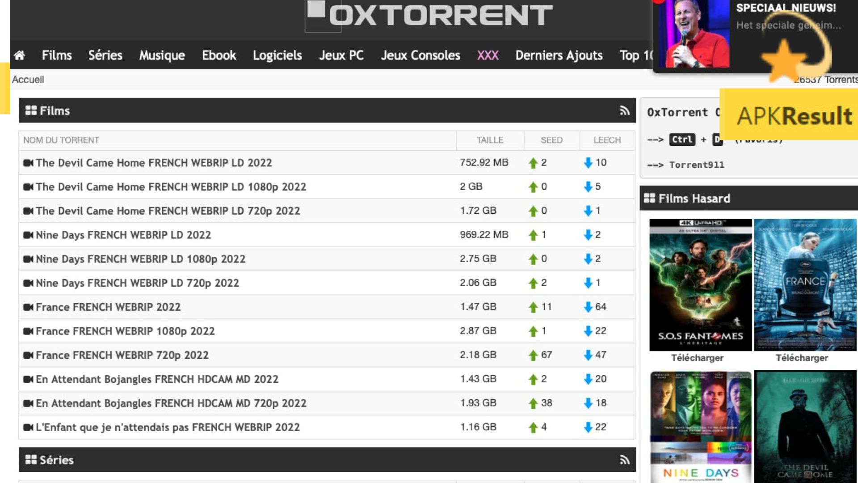Click the LEECH column header
This screenshot has width=858, height=483.
[607, 140]
